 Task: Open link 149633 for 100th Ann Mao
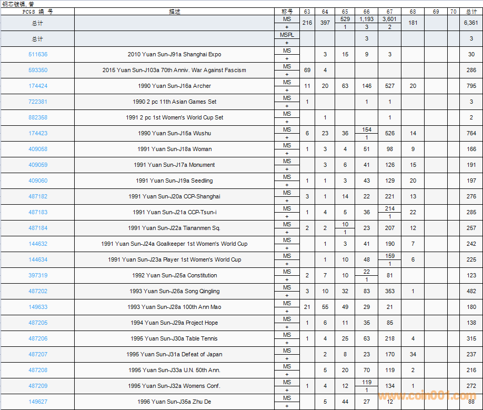[x=37, y=307]
